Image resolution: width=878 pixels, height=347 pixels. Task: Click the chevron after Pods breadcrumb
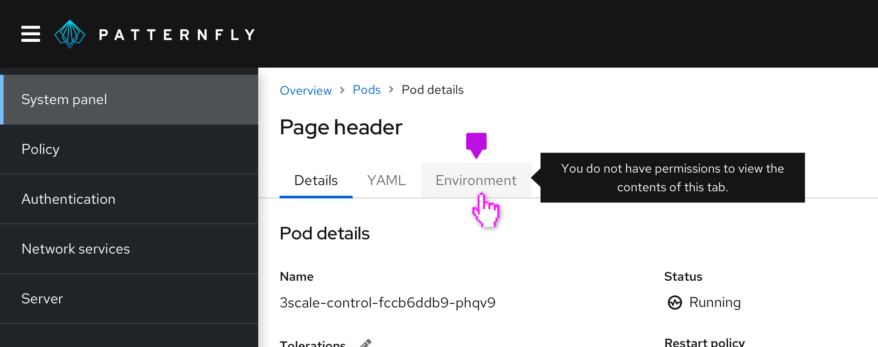(391, 90)
